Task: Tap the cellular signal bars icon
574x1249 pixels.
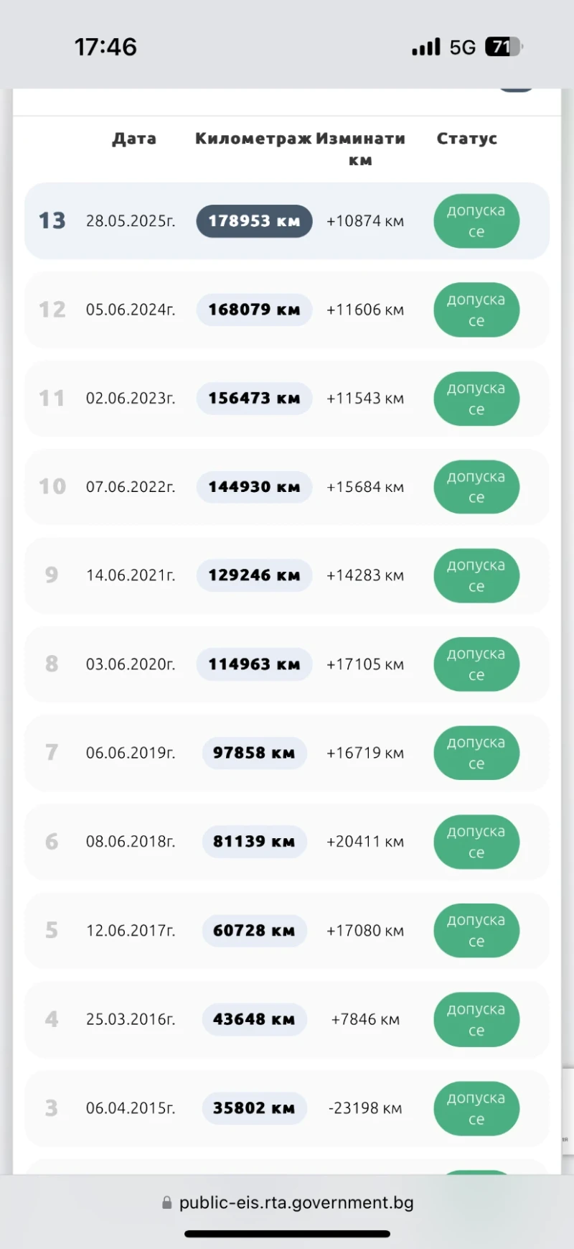Action: tap(425, 47)
